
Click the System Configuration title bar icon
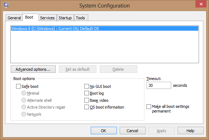[x=6, y=5]
